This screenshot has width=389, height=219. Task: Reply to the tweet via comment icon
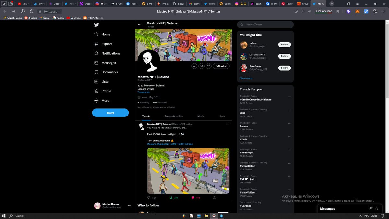(149, 197)
